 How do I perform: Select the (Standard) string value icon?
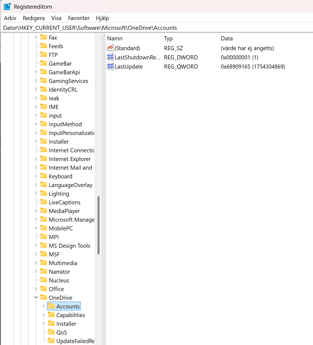[x=110, y=48]
